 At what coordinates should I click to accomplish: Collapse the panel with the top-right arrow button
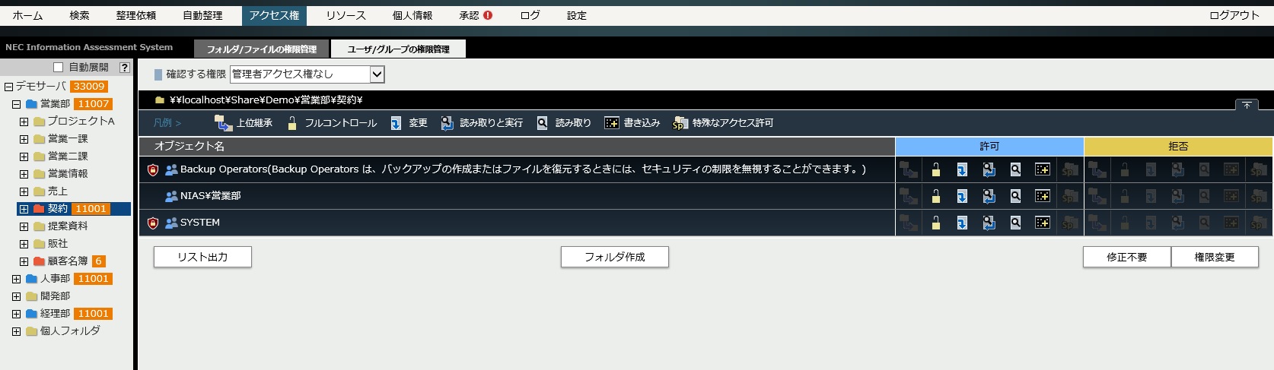(x=1247, y=105)
